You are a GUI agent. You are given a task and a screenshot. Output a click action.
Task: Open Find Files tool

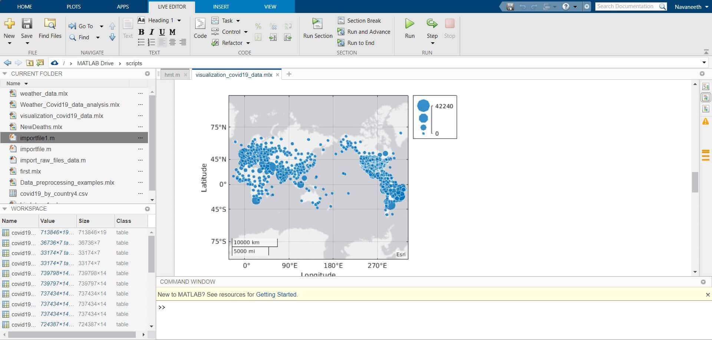pos(50,28)
